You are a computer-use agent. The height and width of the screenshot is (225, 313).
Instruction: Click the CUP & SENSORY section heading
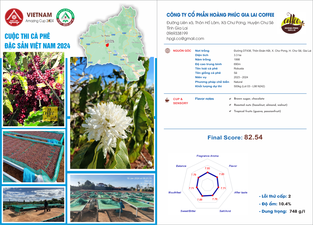pyautogui.click(x=180, y=101)
